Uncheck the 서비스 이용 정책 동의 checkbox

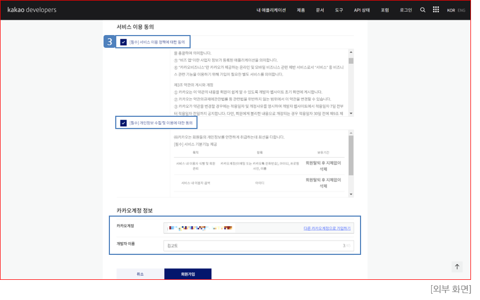click(123, 42)
